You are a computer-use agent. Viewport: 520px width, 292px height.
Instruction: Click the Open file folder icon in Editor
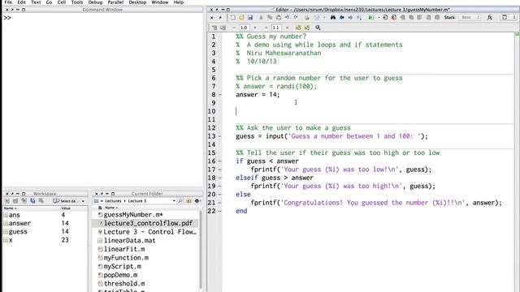point(241,18)
